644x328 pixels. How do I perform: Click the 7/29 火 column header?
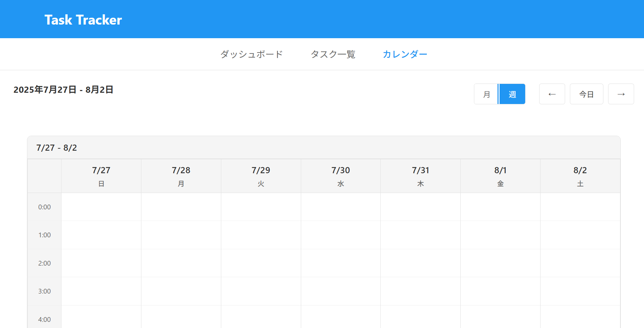pyautogui.click(x=261, y=176)
